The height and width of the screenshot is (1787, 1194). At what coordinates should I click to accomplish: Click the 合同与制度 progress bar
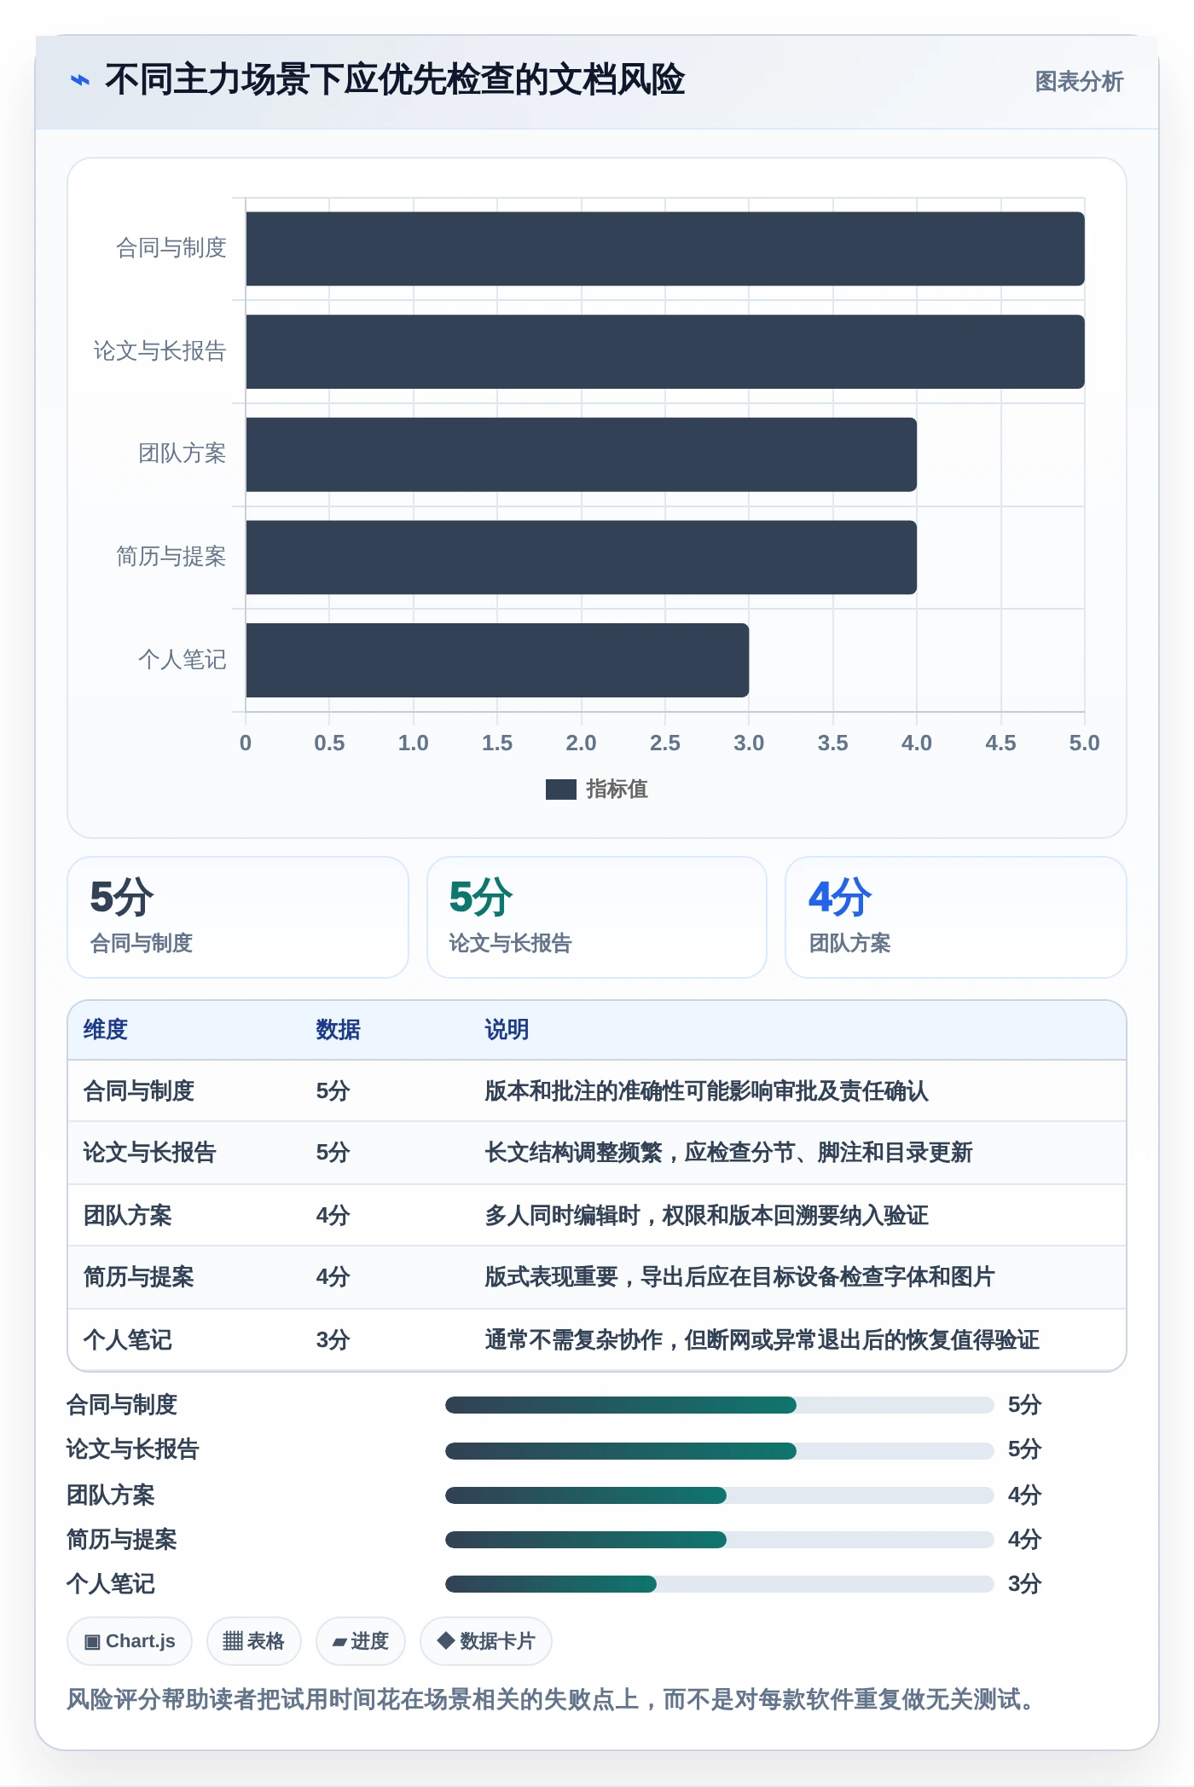(x=720, y=1405)
